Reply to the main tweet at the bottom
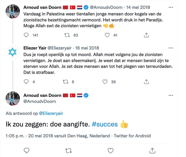The image size is (186, 157). point(27,150)
